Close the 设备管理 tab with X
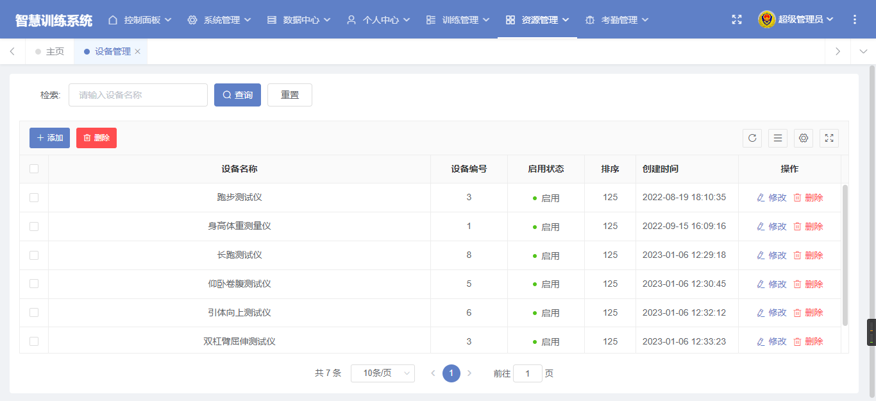876x401 pixels. (x=138, y=51)
